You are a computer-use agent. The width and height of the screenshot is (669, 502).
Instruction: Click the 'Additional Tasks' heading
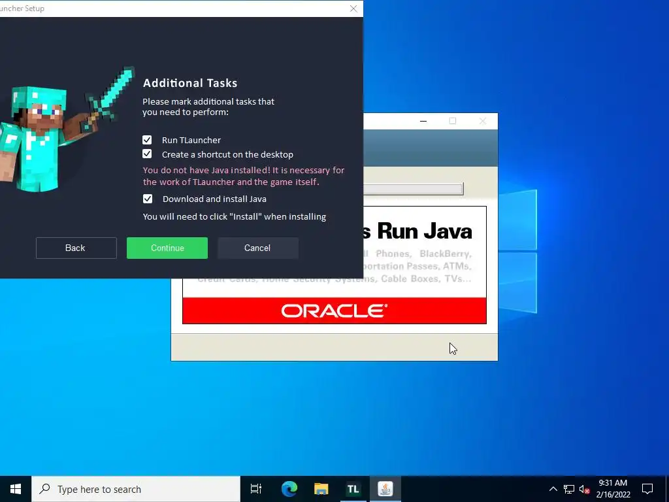coord(190,83)
